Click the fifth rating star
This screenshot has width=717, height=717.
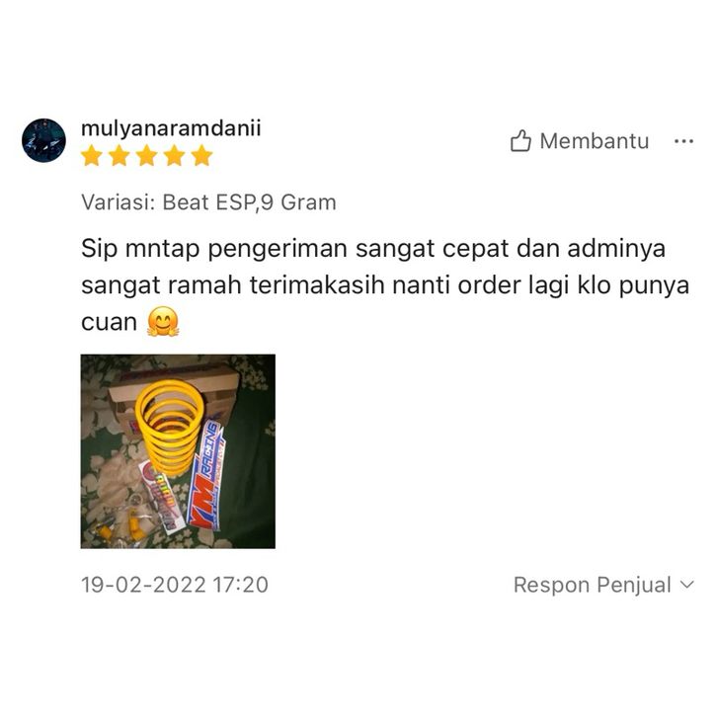pos(201,155)
